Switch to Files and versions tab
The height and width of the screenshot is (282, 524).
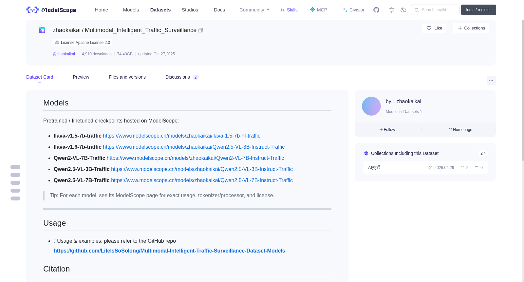click(x=127, y=77)
